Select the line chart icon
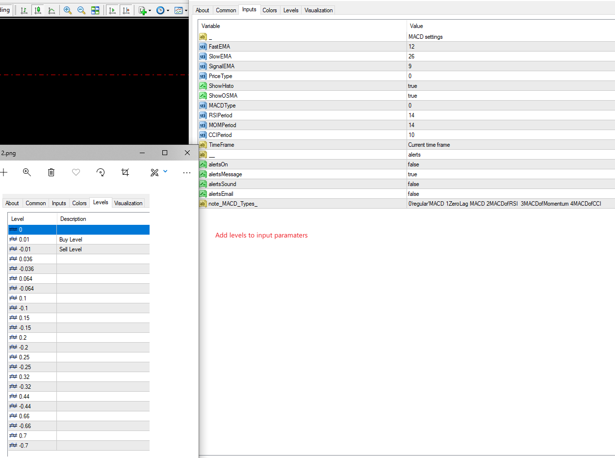 tap(51, 10)
